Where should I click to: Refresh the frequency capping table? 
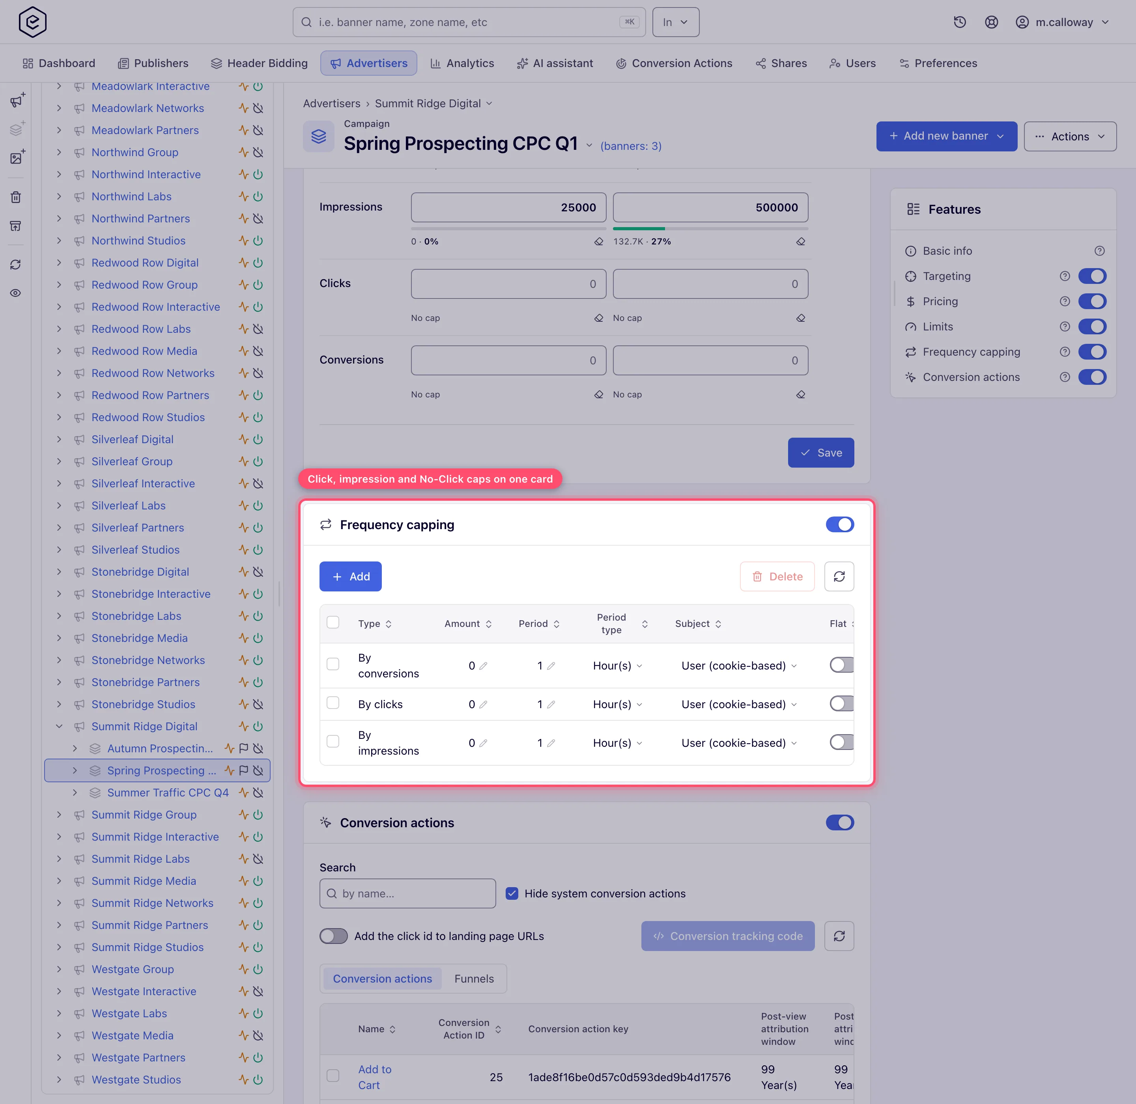point(839,576)
